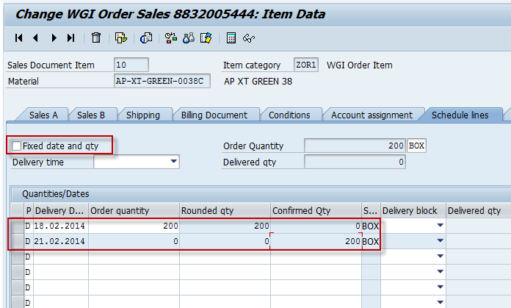Go to previous item arrow

click(36, 37)
